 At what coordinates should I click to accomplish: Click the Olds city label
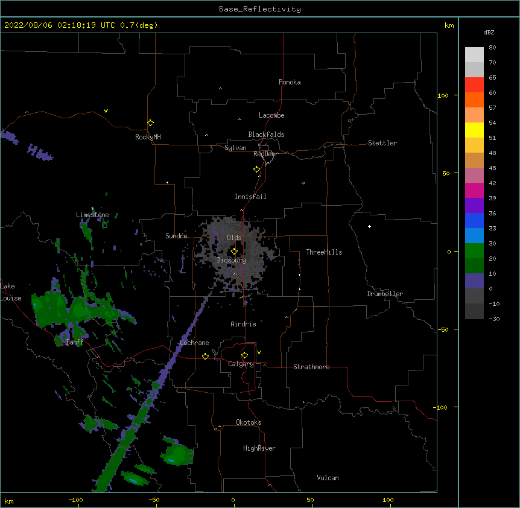234,238
